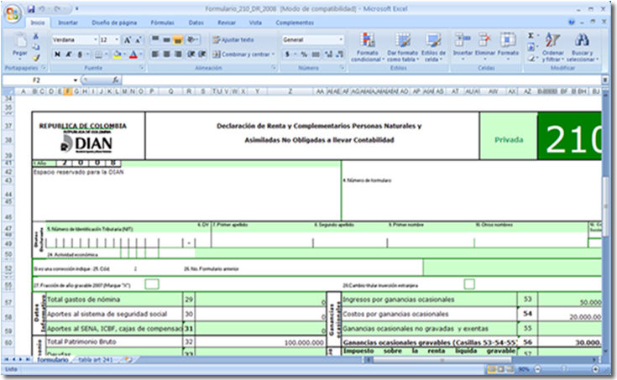Open the round Office button menu
This screenshot has height=380, width=617.
tap(13, 14)
